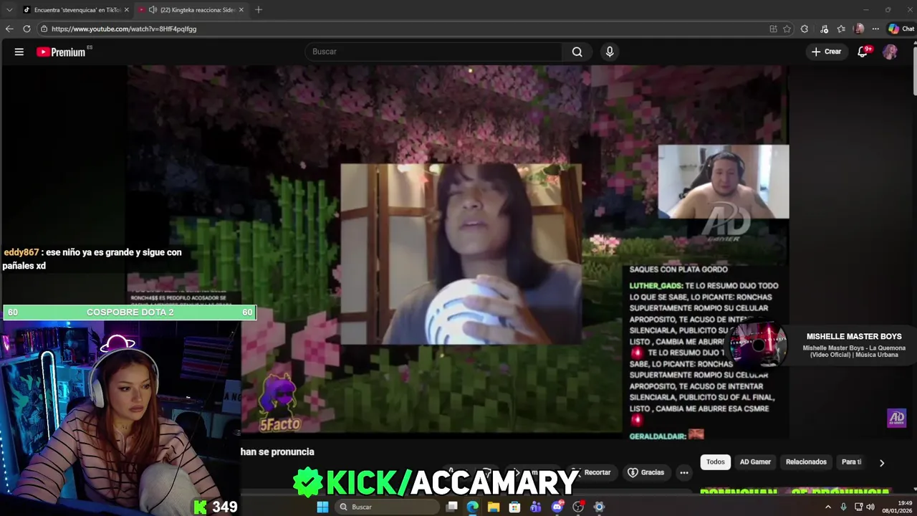Click the main video player area
The image size is (917, 516).
click(x=458, y=251)
